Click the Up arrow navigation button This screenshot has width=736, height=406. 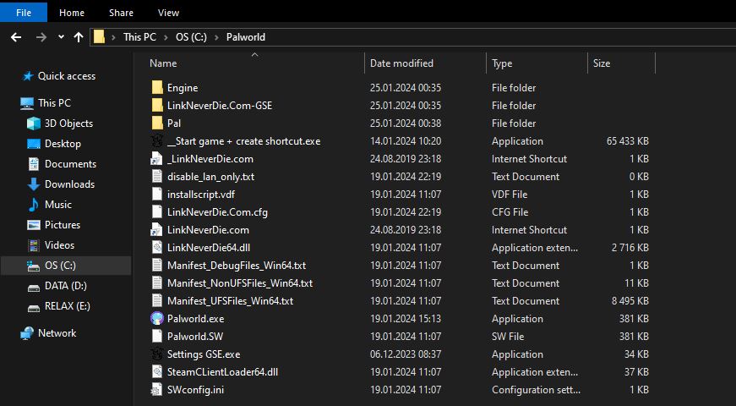79,37
